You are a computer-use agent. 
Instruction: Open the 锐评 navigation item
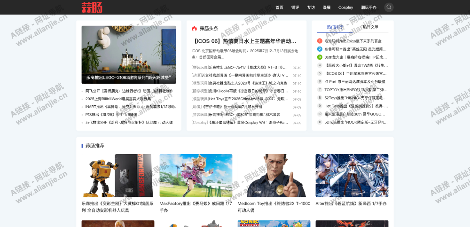[295, 8]
